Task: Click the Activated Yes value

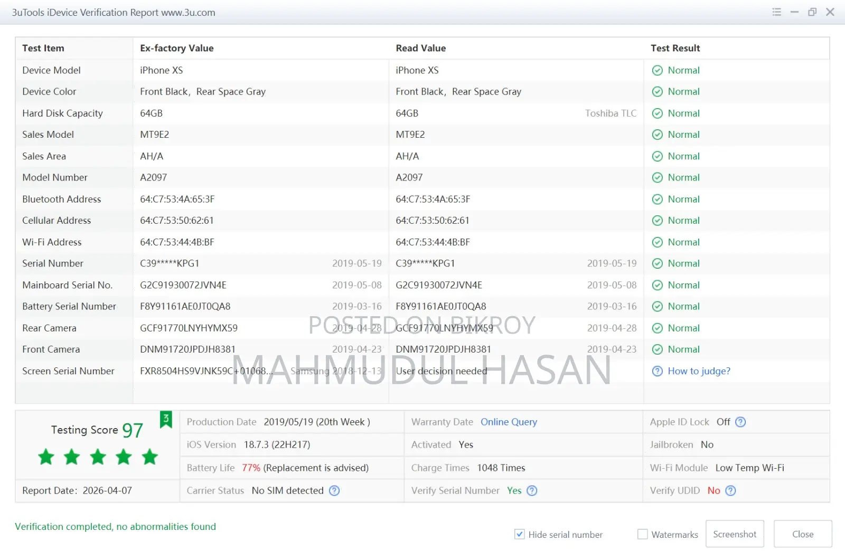Action: point(466,444)
